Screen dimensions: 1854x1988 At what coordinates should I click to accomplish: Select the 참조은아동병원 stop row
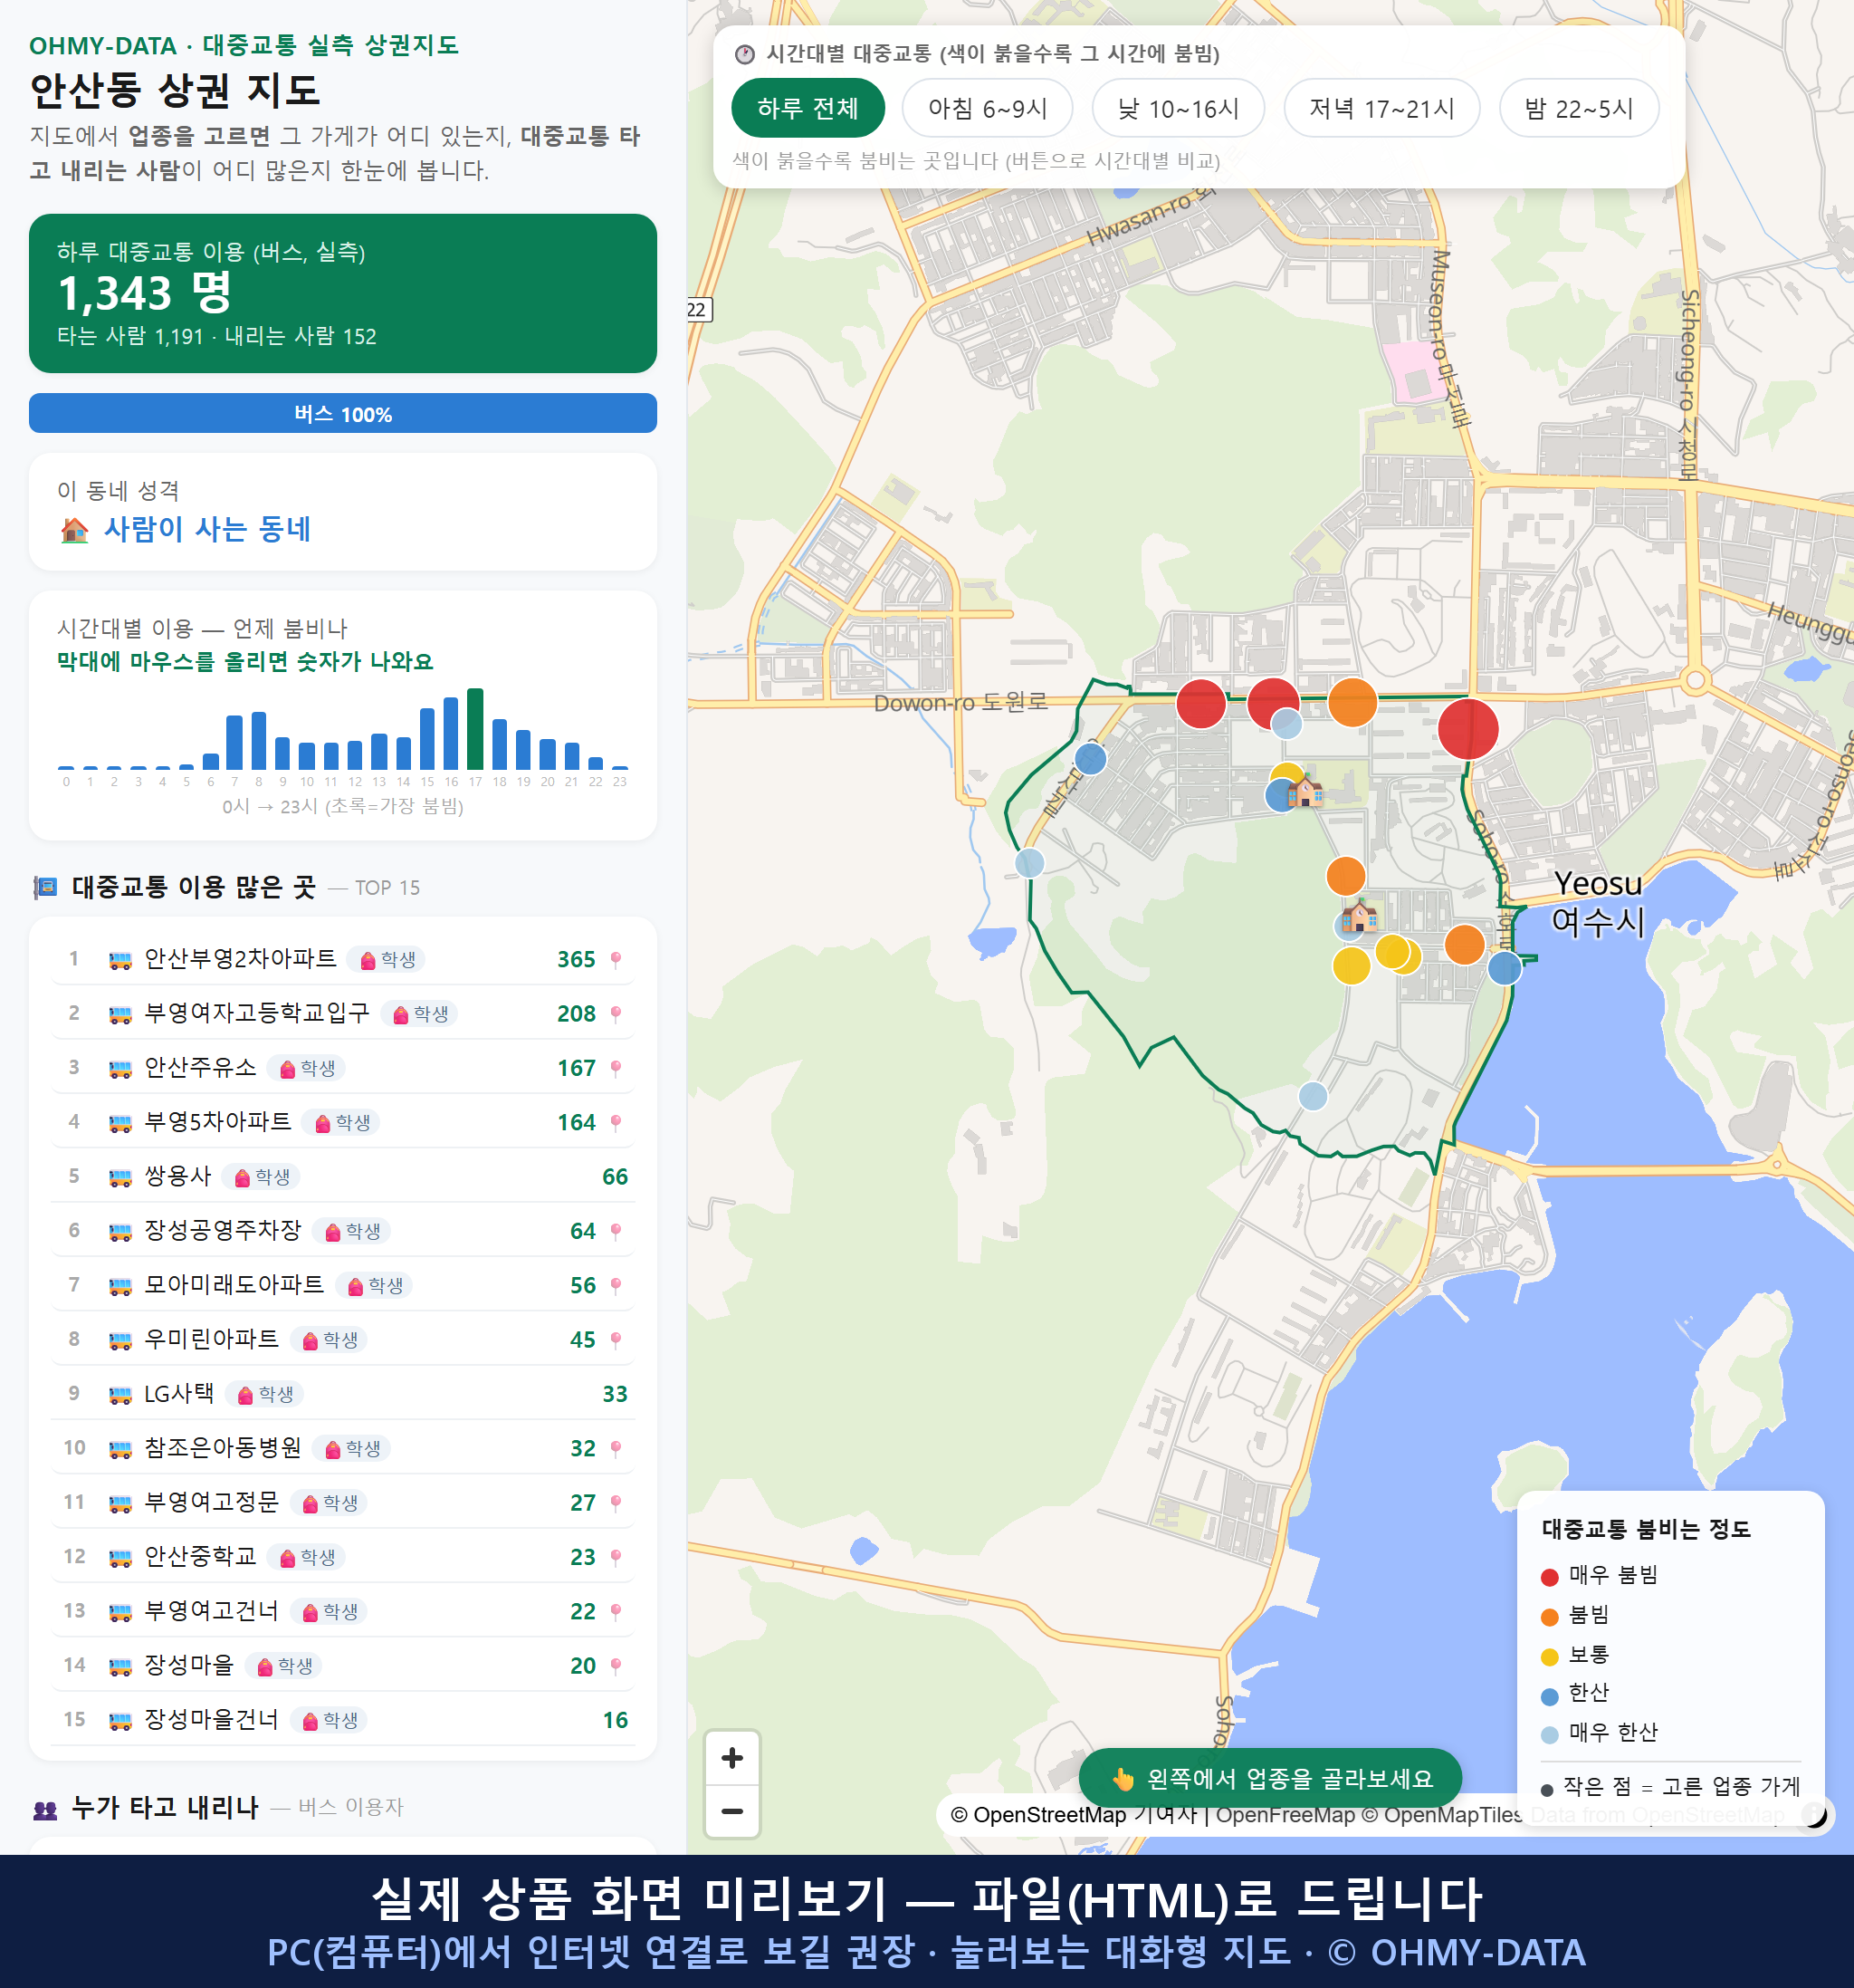tap(343, 1448)
